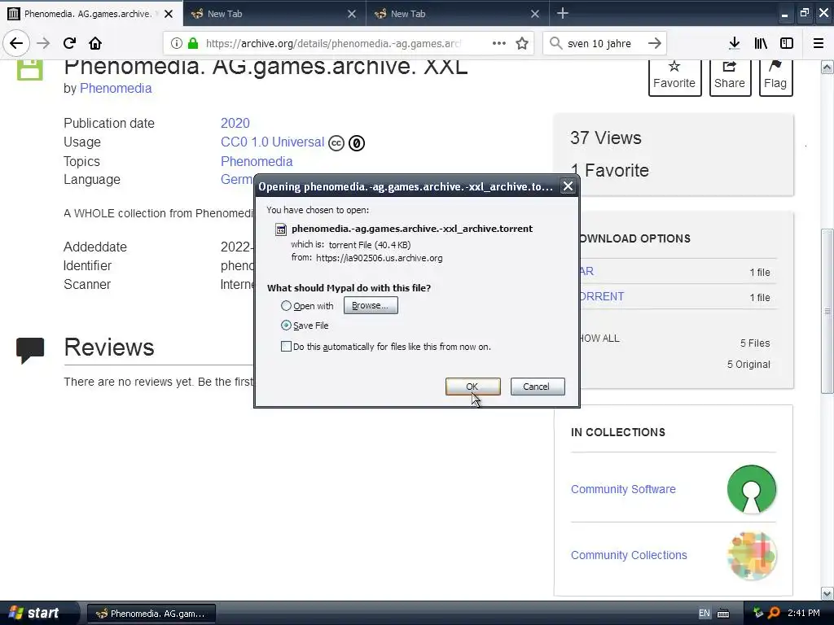Select the Open with radio button
Image resolution: width=834 pixels, height=625 pixels.
tap(286, 306)
